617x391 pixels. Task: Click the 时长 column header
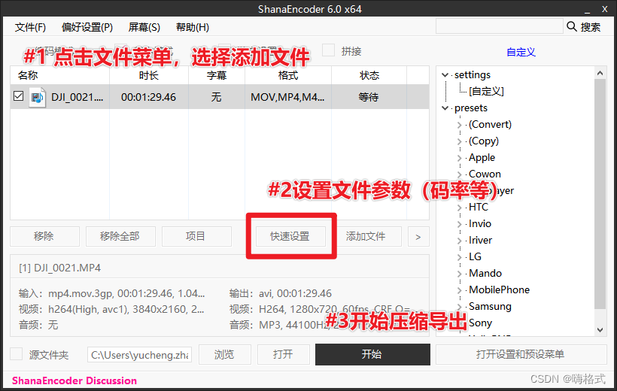(149, 75)
